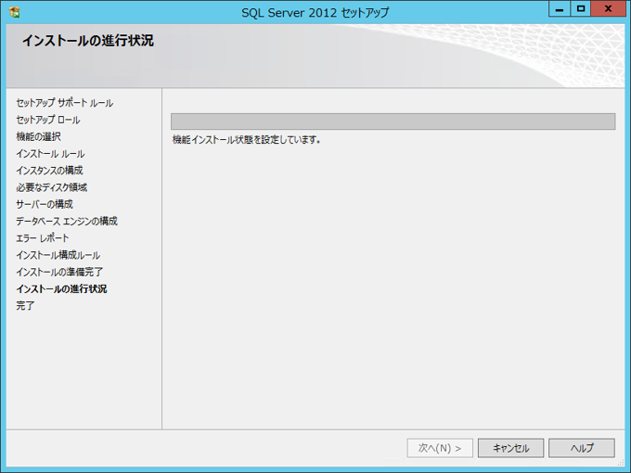631x473 pixels.
Task: Select データベース エンジンの構成 step
Action: click(x=67, y=222)
